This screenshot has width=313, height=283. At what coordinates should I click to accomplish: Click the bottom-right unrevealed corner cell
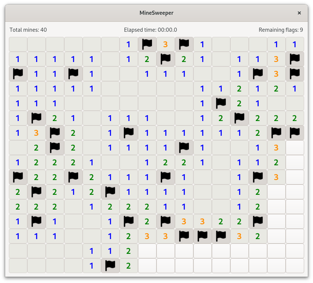(x=295, y=266)
